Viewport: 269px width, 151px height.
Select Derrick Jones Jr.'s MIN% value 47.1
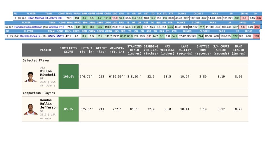(x=68, y=36)
